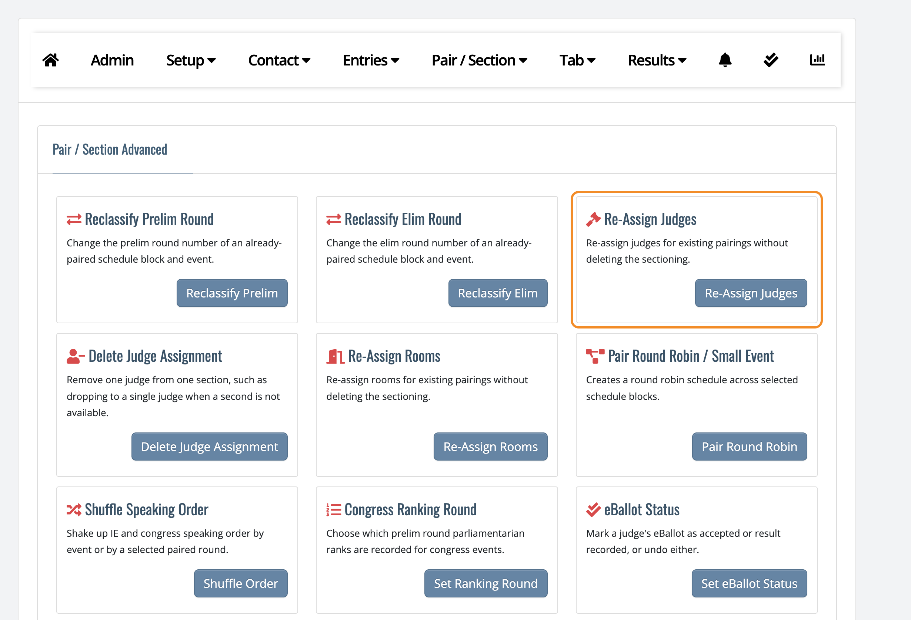Click the shuffle icon beside Shuffle Speaking Order

[74, 510]
